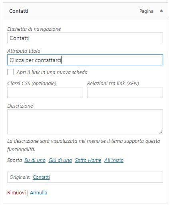Enable Apri il link in una nuova scheda

pyautogui.click(x=10, y=72)
